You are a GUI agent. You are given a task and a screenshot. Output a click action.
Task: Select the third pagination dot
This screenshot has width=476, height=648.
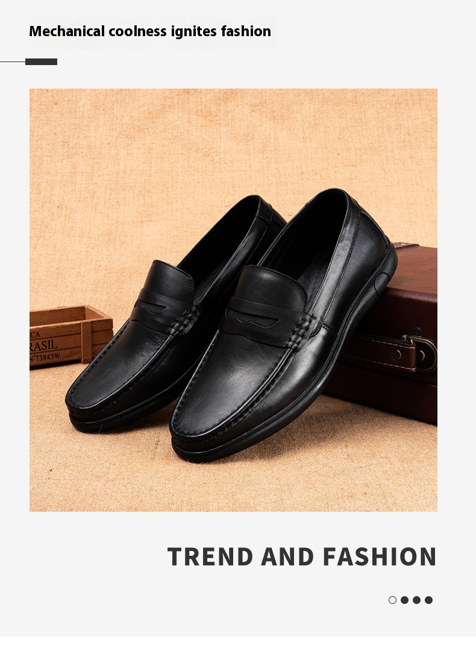[416, 600]
